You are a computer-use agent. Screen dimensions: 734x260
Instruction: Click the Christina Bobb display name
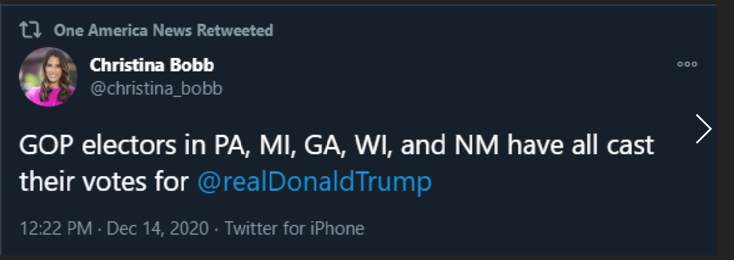[152, 65]
